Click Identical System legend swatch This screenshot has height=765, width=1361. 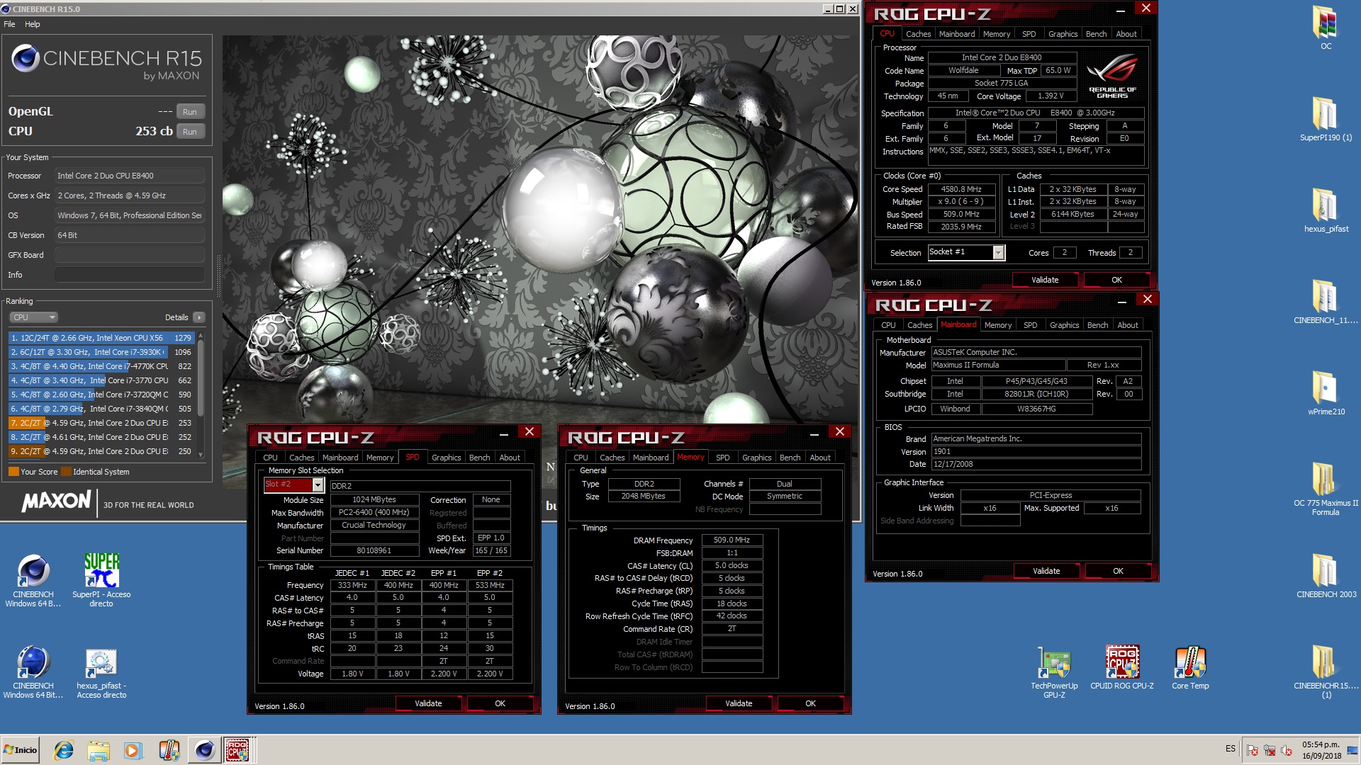[x=66, y=472]
